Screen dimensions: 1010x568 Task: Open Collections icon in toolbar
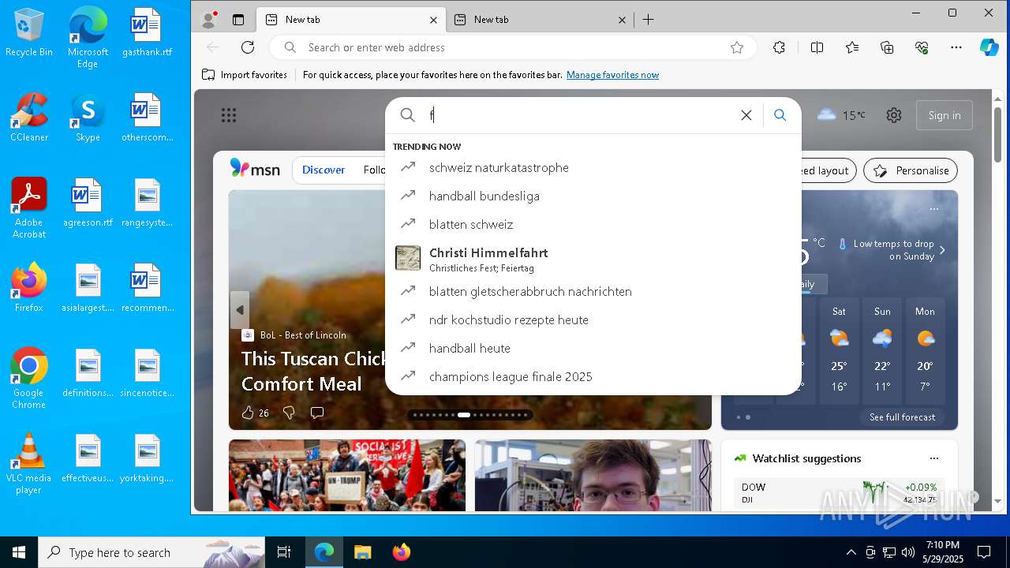click(887, 47)
